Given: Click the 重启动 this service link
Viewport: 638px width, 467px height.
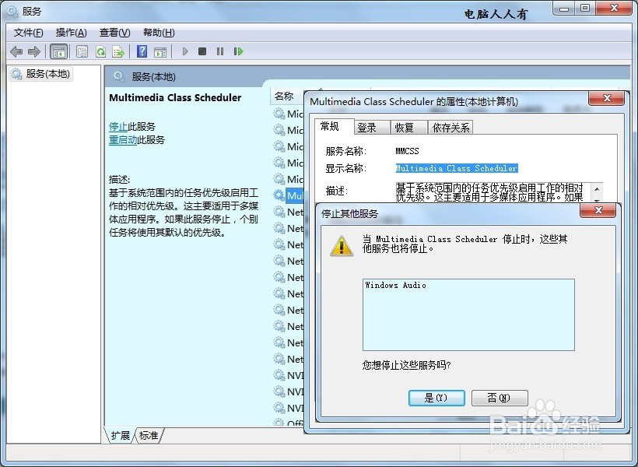Looking at the screenshot, I should [123, 140].
